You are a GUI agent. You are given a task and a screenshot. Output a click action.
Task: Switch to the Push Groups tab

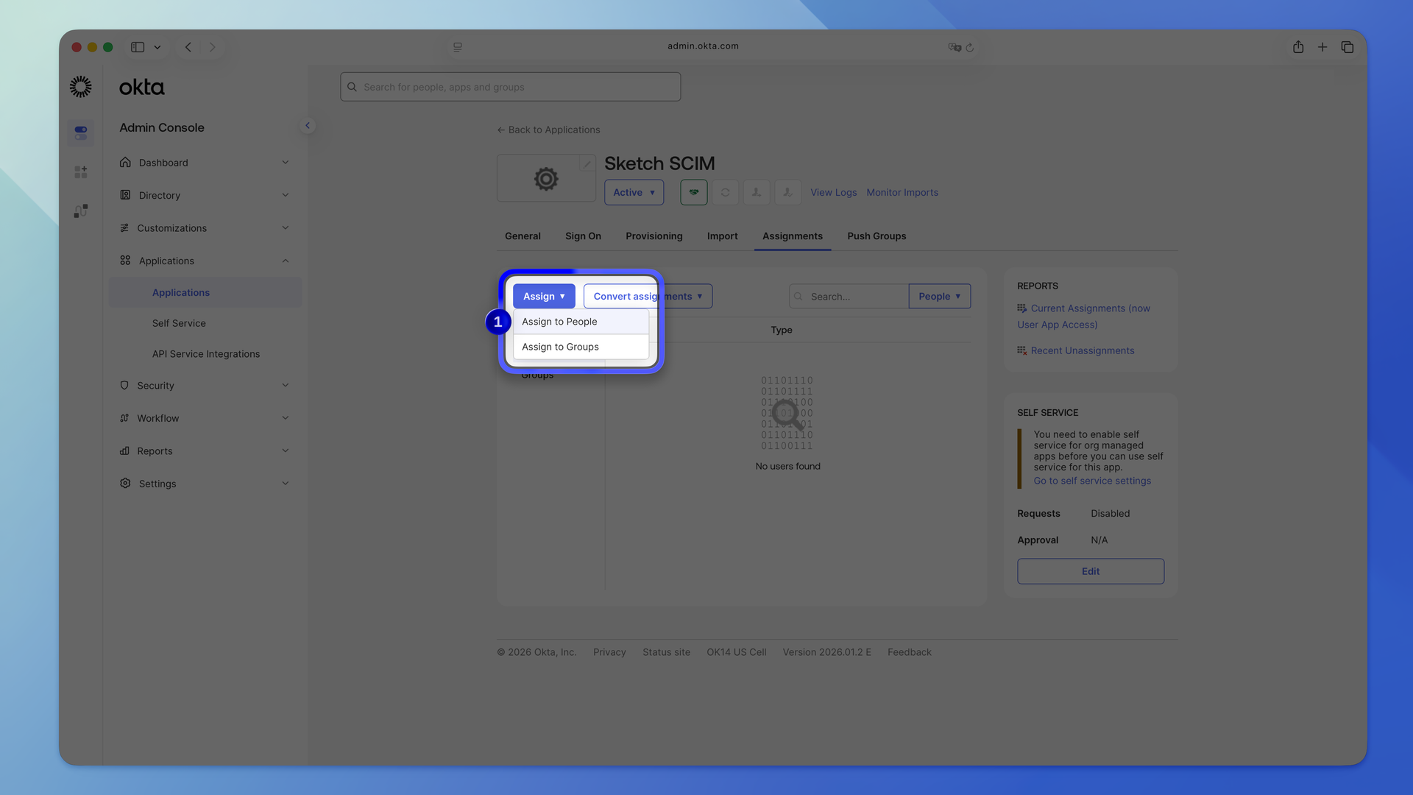[x=877, y=236]
